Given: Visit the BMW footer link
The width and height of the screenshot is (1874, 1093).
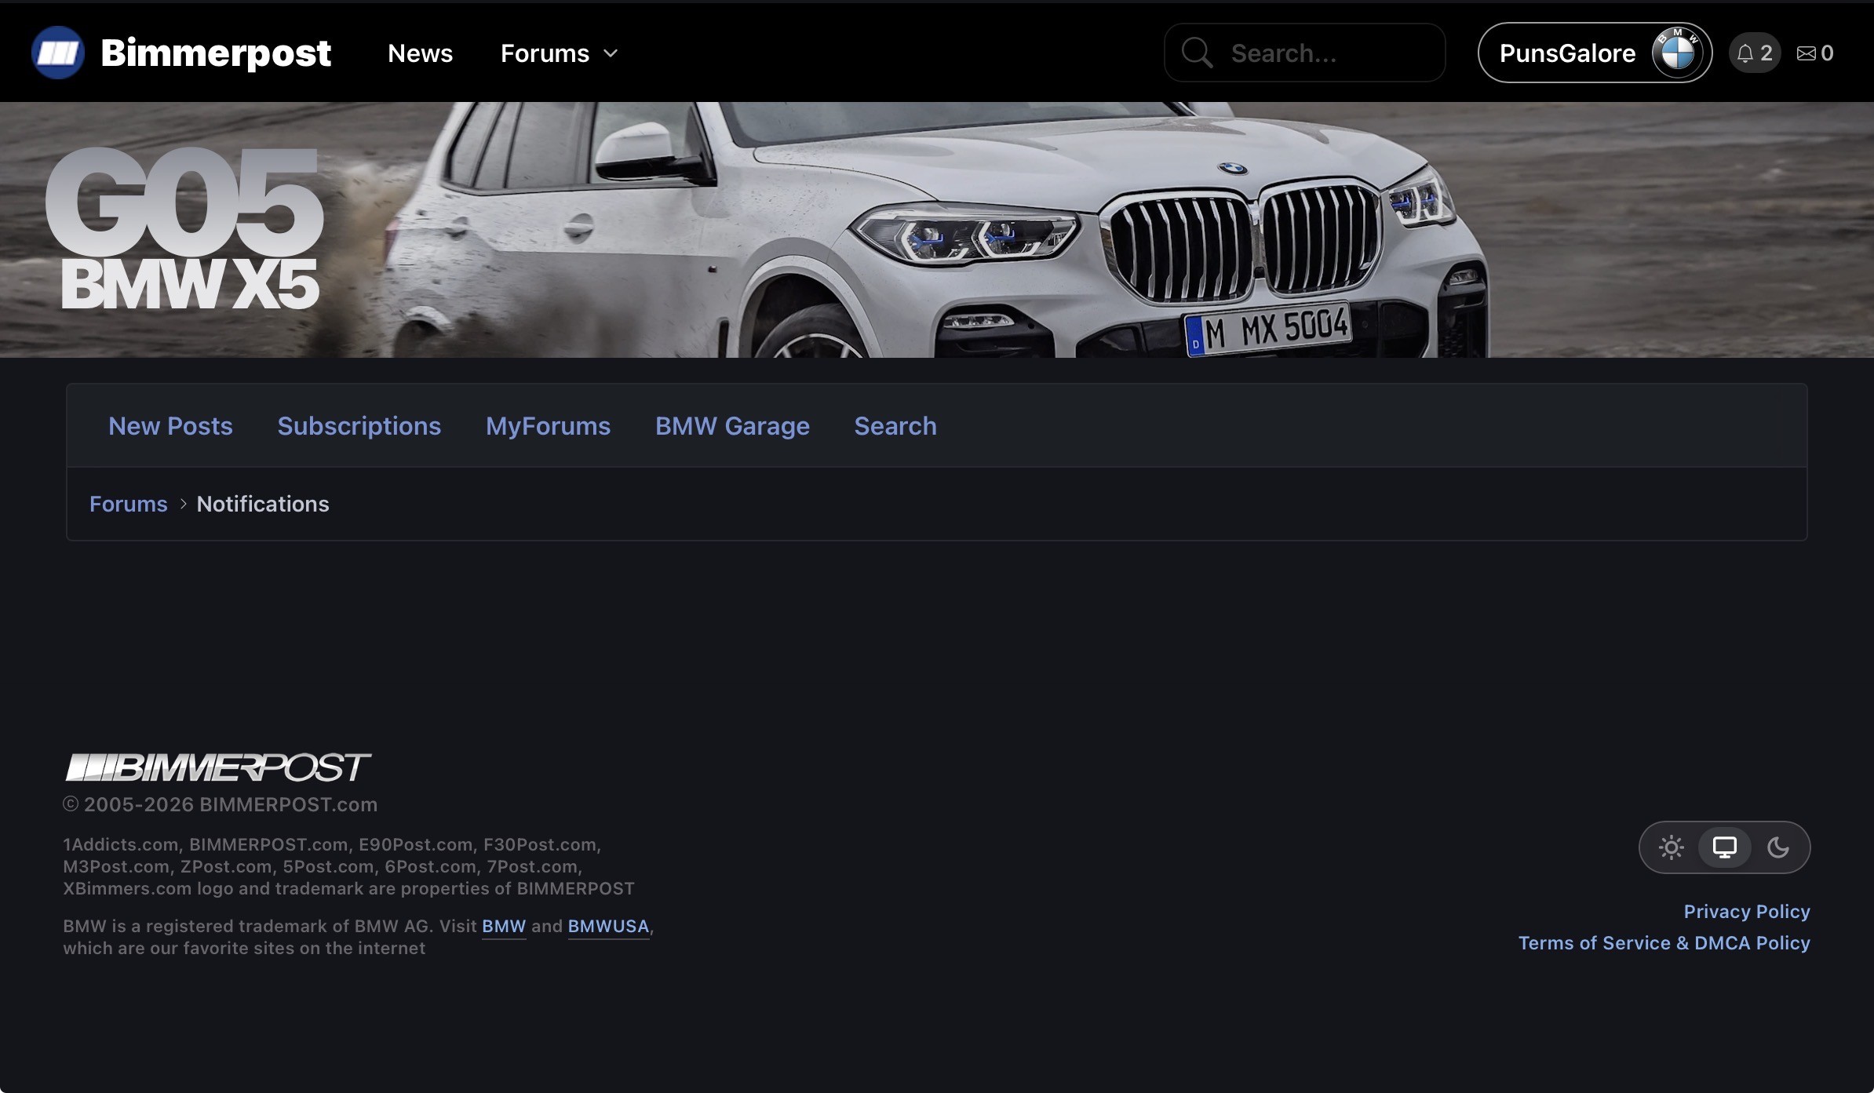Looking at the screenshot, I should point(504,926).
